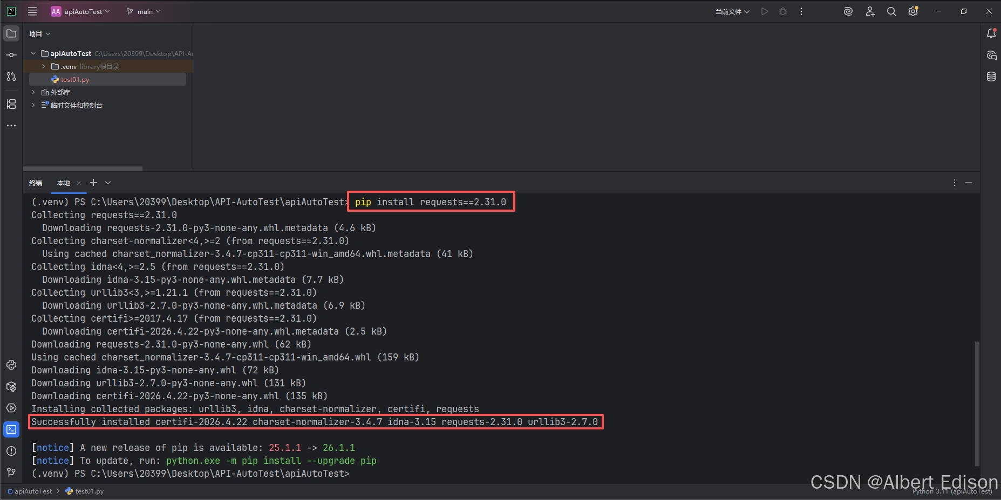Open the terminal shell chooser arrow
The height and width of the screenshot is (500, 1001).
pyautogui.click(x=108, y=183)
